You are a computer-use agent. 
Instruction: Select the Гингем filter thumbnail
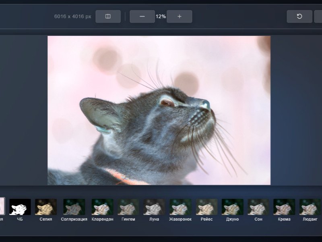128,207
